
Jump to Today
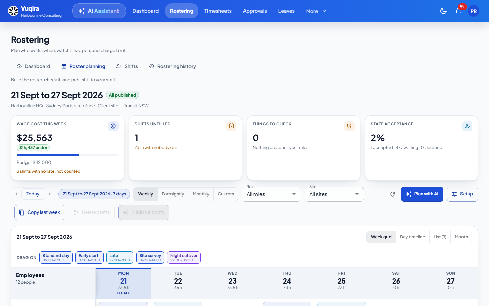click(33, 194)
